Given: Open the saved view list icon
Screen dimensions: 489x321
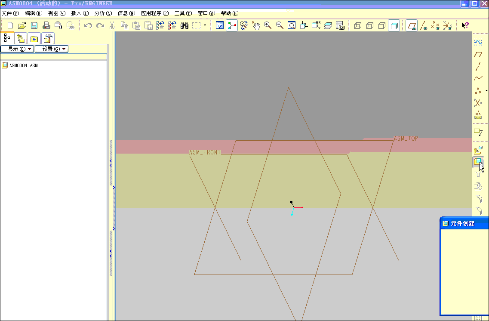Looking at the screenshot, I should [x=316, y=25].
